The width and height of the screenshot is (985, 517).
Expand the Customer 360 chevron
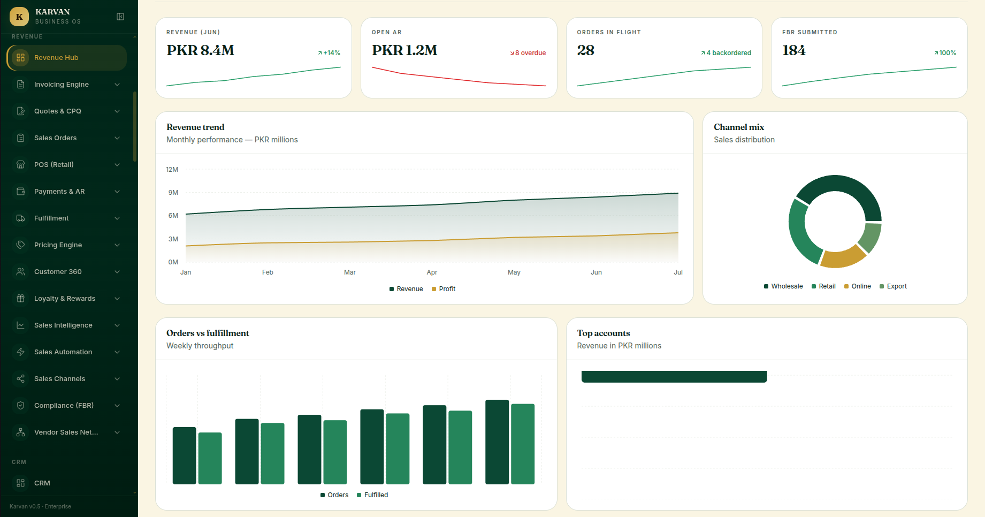click(117, 271)
